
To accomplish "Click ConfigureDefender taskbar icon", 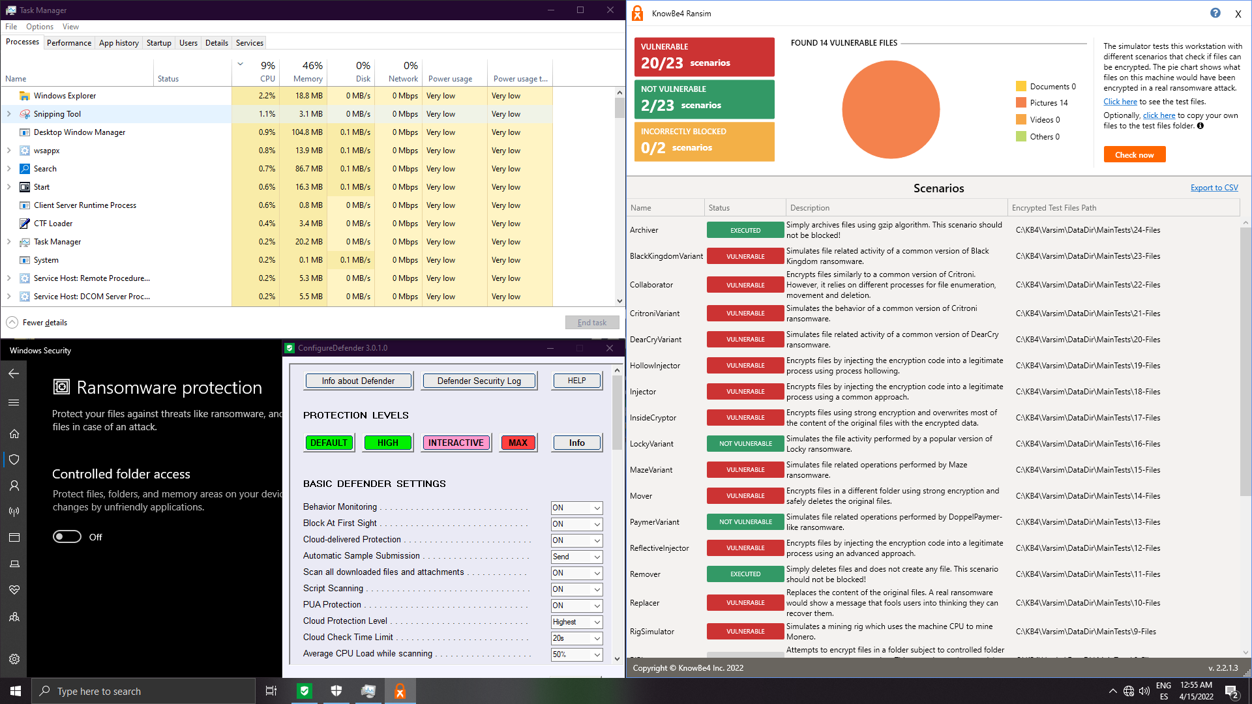I will click(305, 691).
